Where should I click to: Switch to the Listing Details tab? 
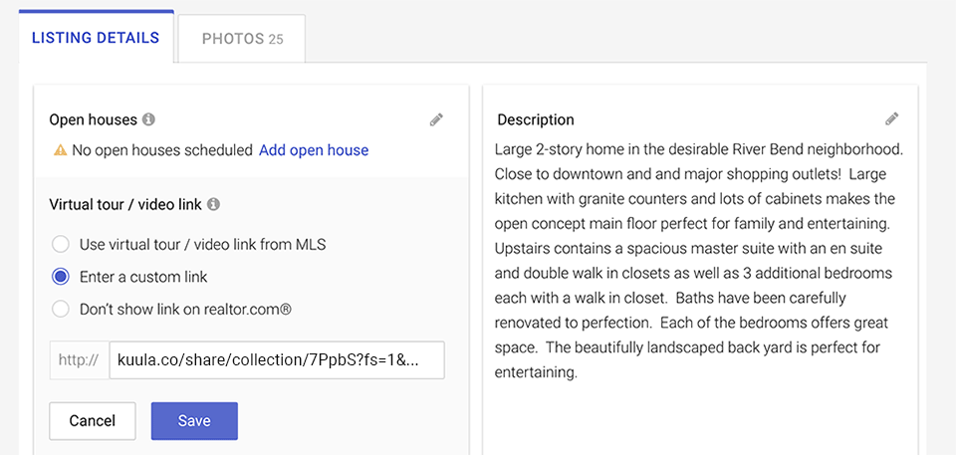pos(96,37)
